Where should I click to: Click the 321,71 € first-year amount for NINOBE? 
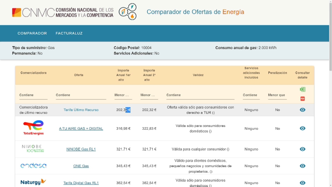click(x=123, y=149)
